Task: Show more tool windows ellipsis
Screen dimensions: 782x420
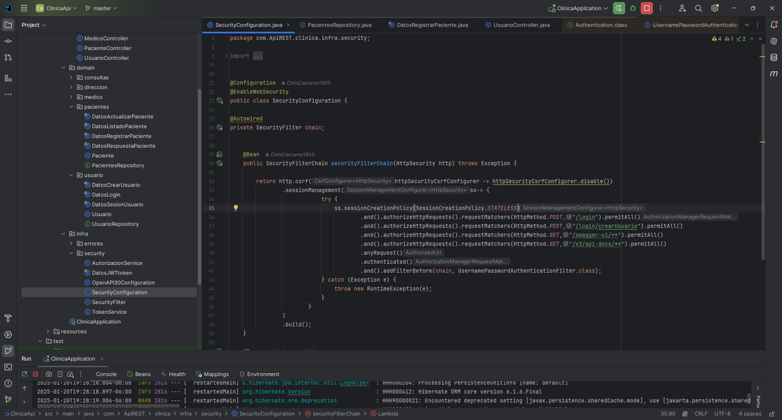Action: click(x=8, y=94)
